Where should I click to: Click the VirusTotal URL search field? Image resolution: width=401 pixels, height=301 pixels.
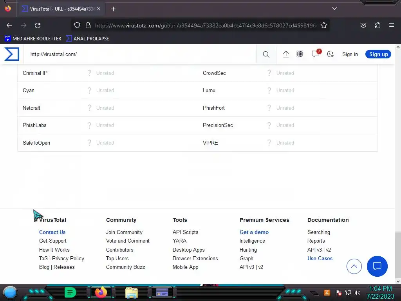click(x=140, y=54)
